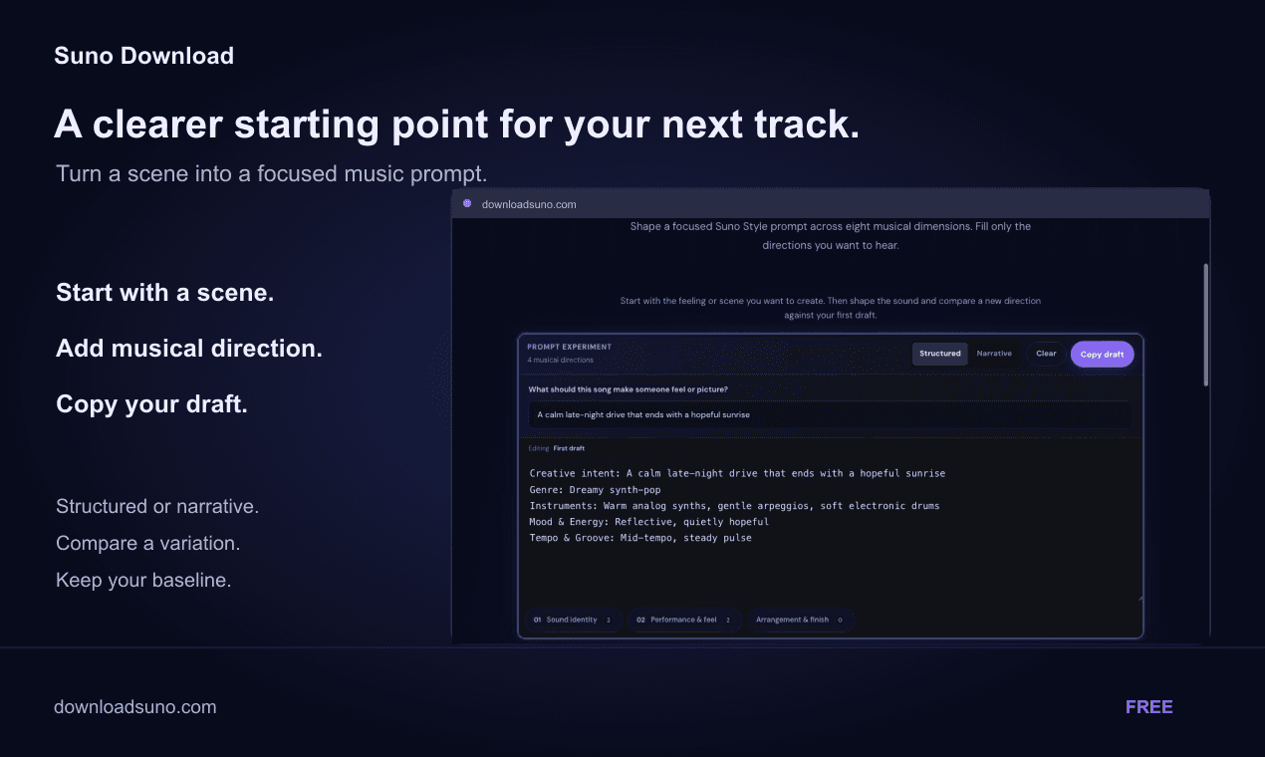Click the 'Structured or narrative.' feature text
Image resolution: width=1265 pixels, height=757 pixels.
click(157, 506)
